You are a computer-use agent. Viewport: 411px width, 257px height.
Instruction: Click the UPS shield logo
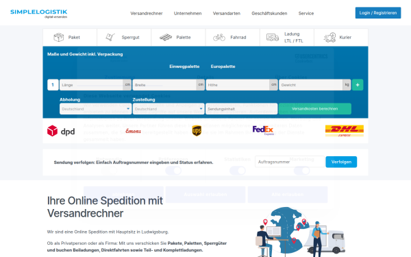[197, 131]
